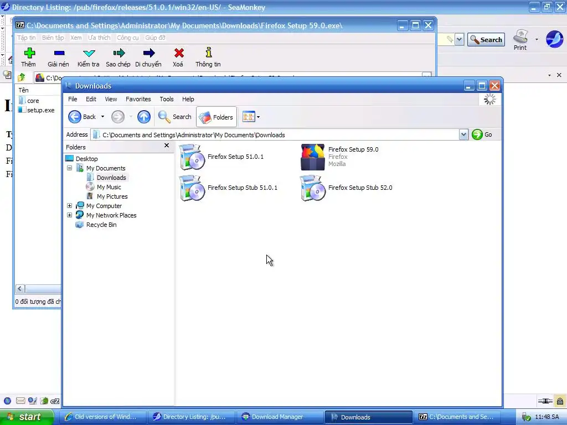Image resolution: width=567 pixels, height=425 pixels.
Task: Click 7-Zip horizontal scrollbar left arrow
Action: point(20,288)
